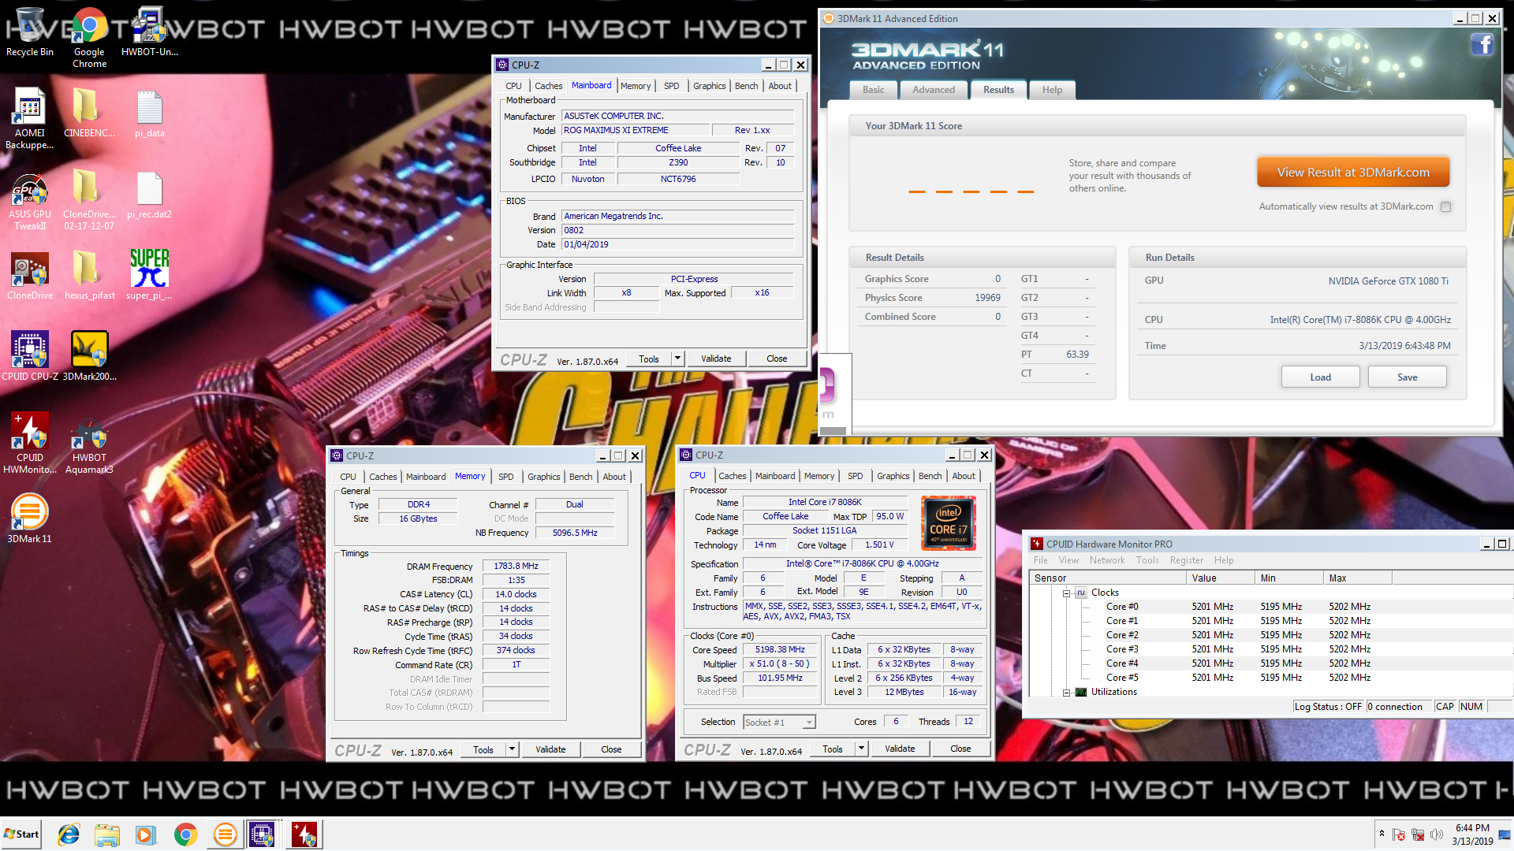Click the volume icon in system tray
Screen dimensions: 1514x851
point(1436,834)
